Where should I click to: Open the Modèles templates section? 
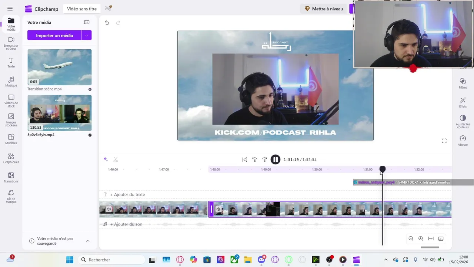[x=11, y=139]
